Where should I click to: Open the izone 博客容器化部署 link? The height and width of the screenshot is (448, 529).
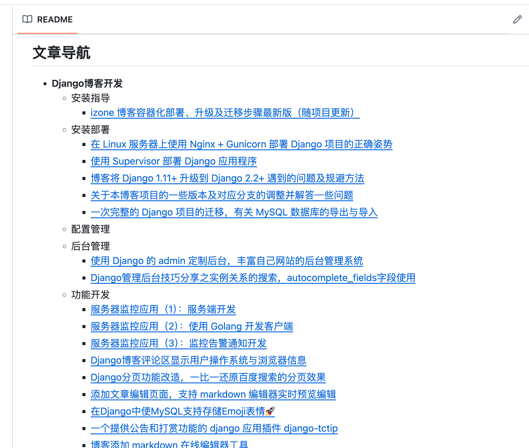point(225,113)
